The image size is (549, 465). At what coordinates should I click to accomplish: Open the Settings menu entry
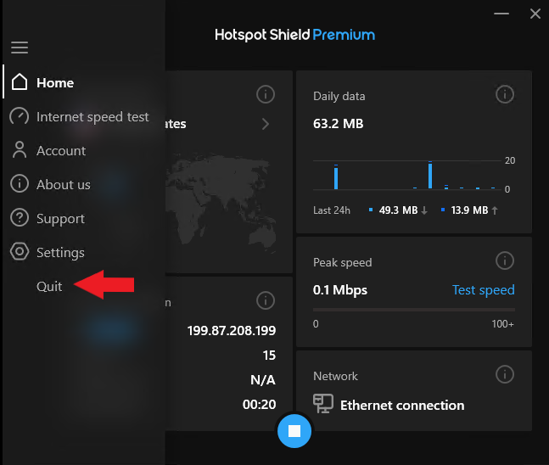click(60, 253)
